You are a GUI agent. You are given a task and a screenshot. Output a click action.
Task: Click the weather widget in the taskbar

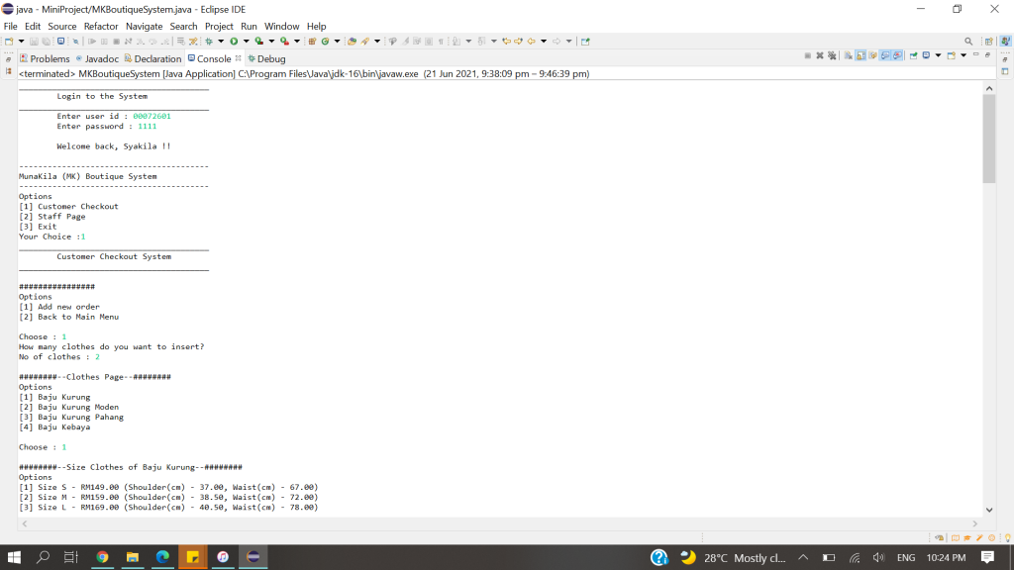pos(733,557)
